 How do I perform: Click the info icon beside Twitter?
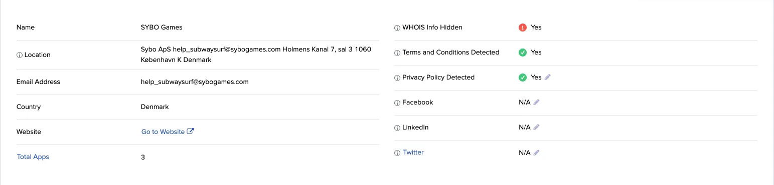click(397, 153)
